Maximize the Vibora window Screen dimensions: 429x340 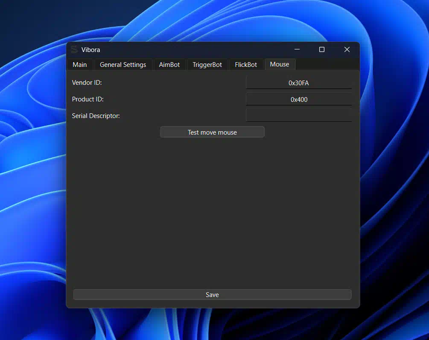[x=322, y=49]
